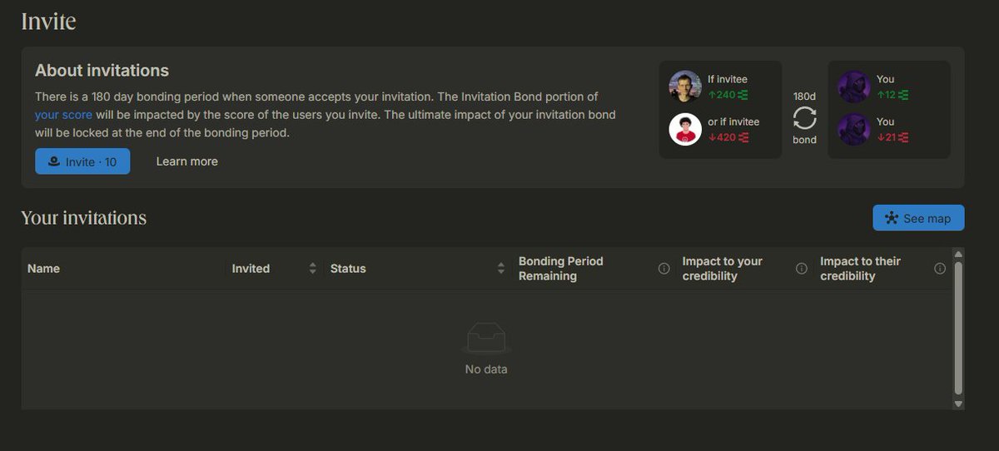This screenshot has height=451, width=999.
Task: Click the Invite · 10 button
Action: (82, 161)
